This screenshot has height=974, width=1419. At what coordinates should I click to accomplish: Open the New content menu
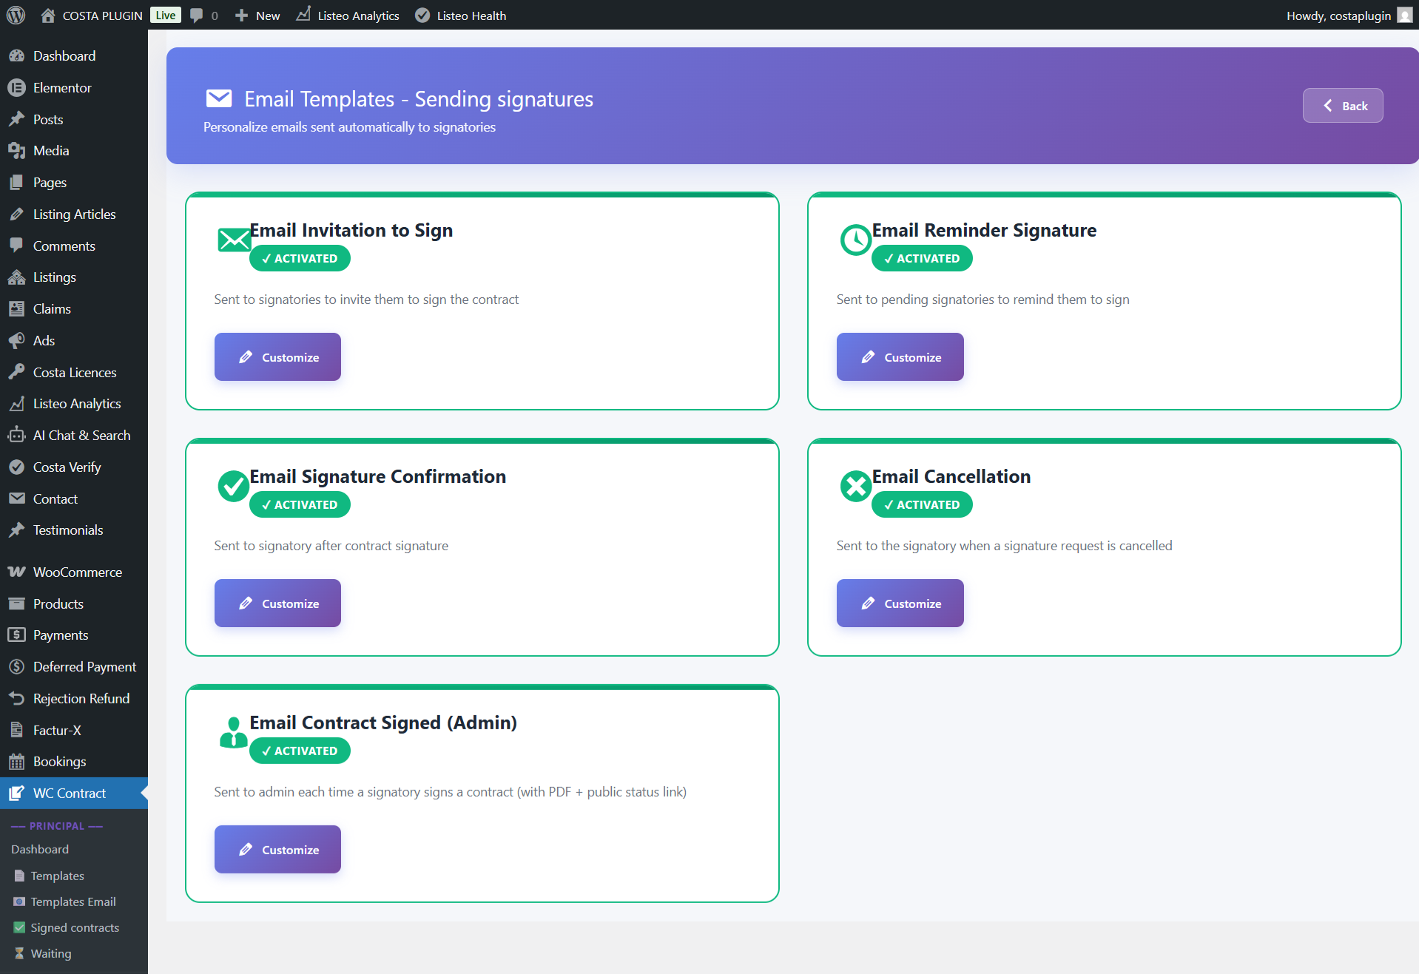click(x=257, y=16)
